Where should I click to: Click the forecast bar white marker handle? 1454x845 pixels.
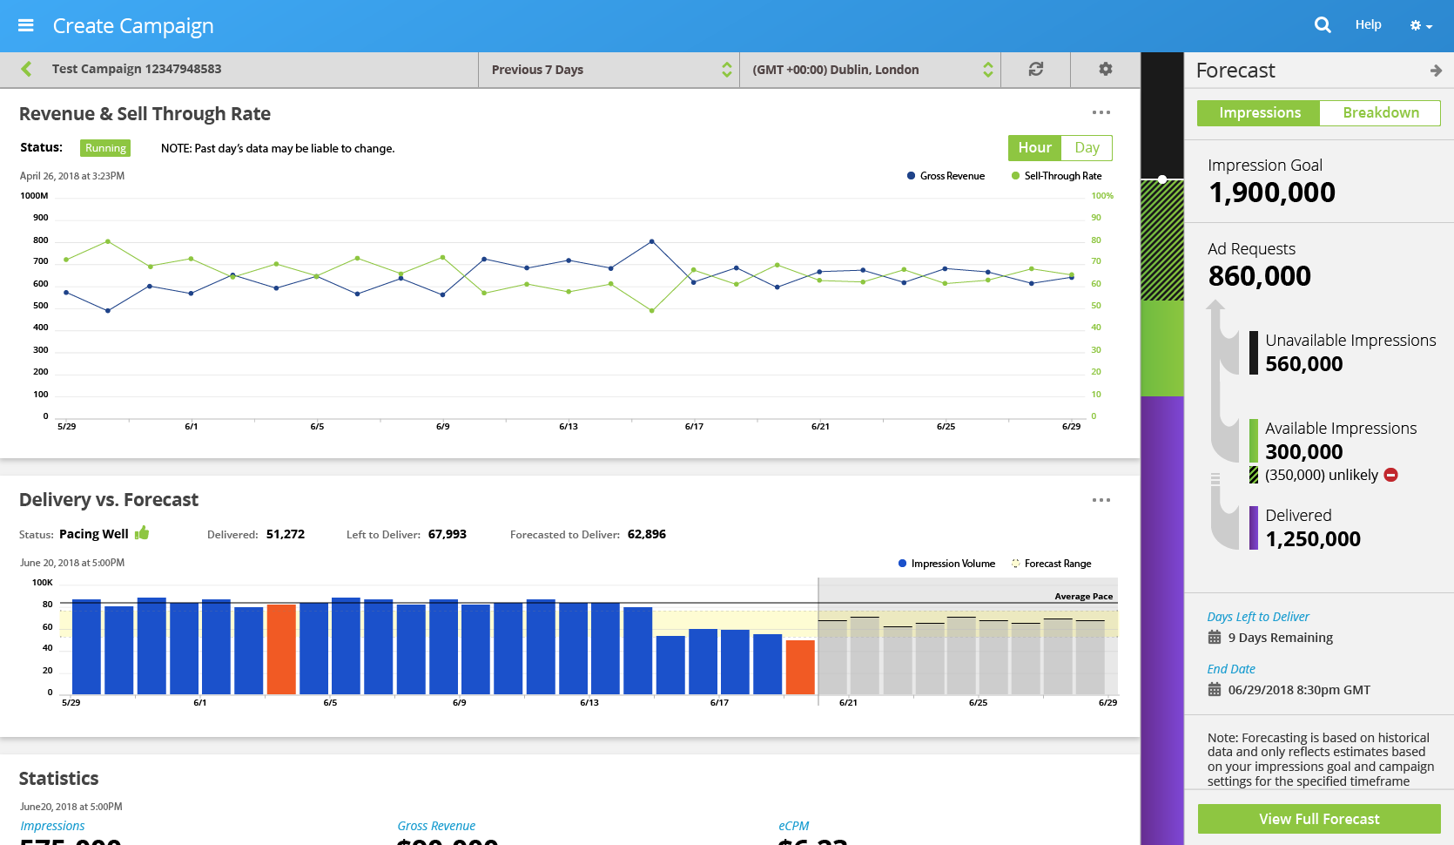pos(1162,179)
